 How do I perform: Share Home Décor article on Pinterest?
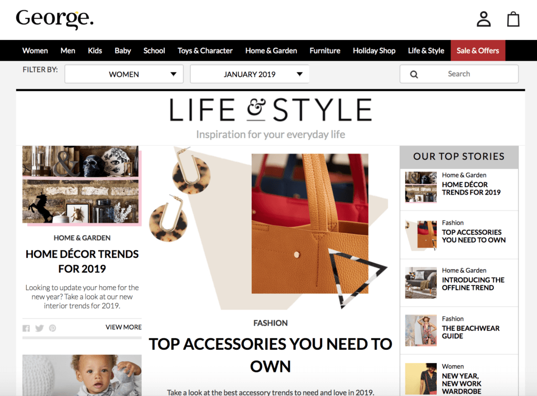[x=52, y=328]
